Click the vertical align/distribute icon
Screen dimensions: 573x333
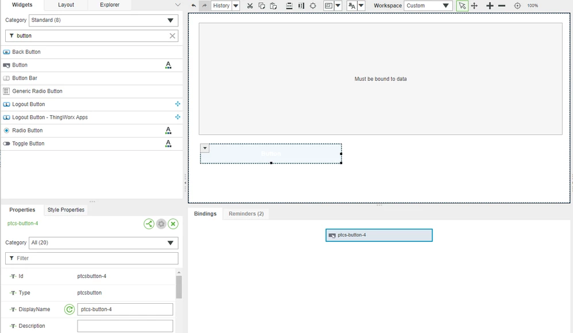pyautogui.click(x=301, y=6)
